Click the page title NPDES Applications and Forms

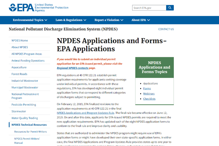(112, 45)
